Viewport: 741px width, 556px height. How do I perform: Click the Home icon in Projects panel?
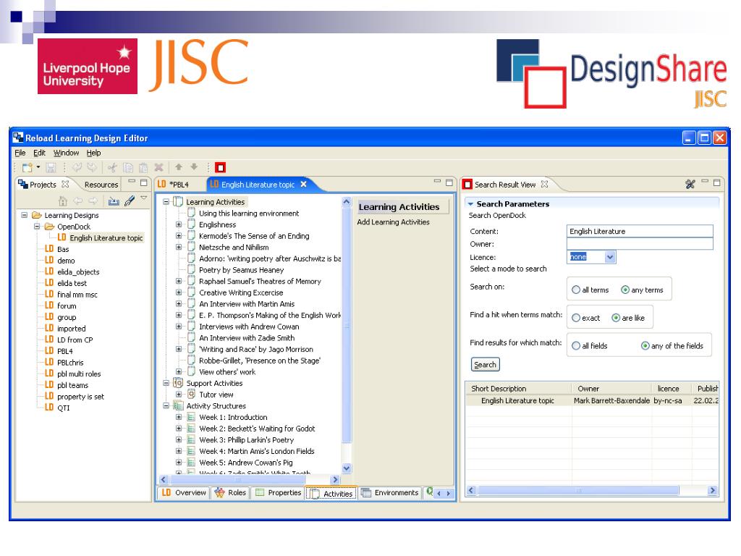click(x=63, y=201)
